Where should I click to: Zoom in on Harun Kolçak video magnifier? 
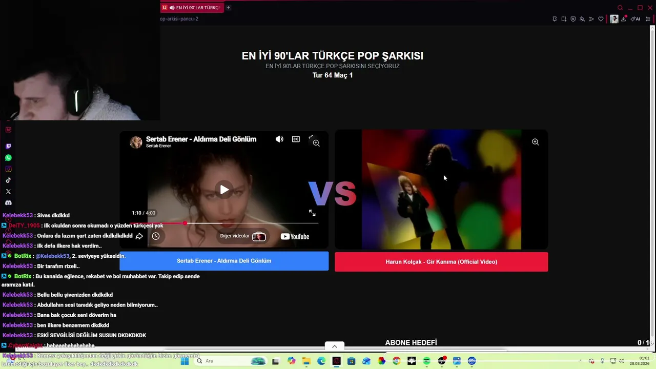click(x=535, y=142)
